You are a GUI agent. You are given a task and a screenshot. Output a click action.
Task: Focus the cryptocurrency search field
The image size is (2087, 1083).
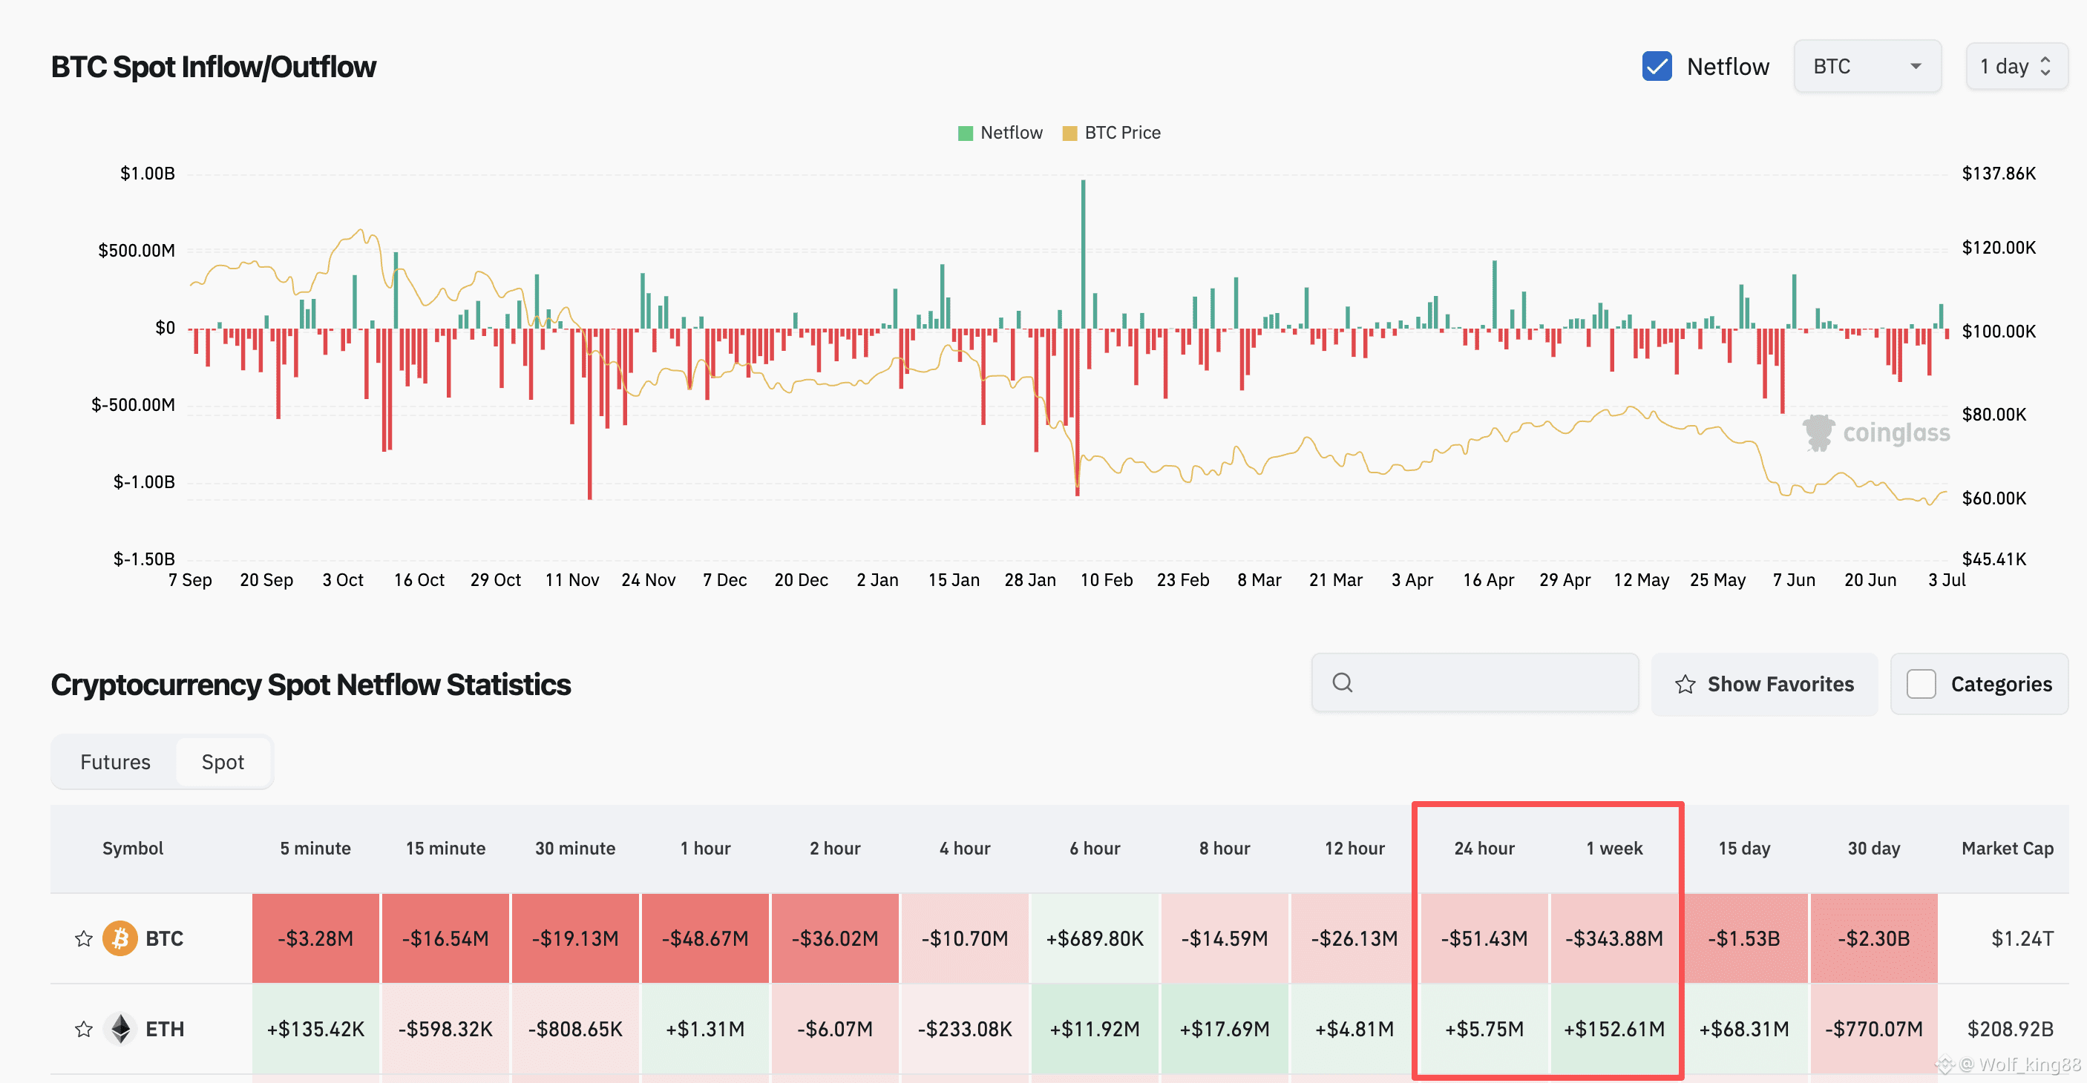pos(1475,683)
